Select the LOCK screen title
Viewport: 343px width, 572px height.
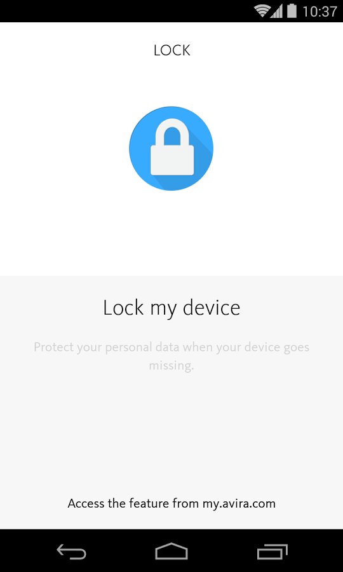[x=171, y=51]
